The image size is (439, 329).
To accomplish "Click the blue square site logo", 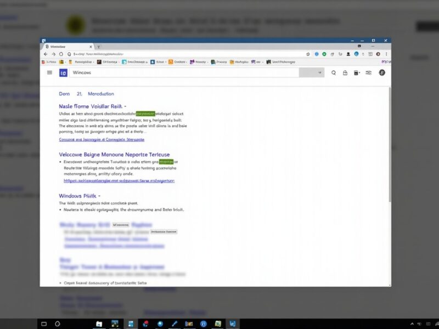I will coord(63,73).
